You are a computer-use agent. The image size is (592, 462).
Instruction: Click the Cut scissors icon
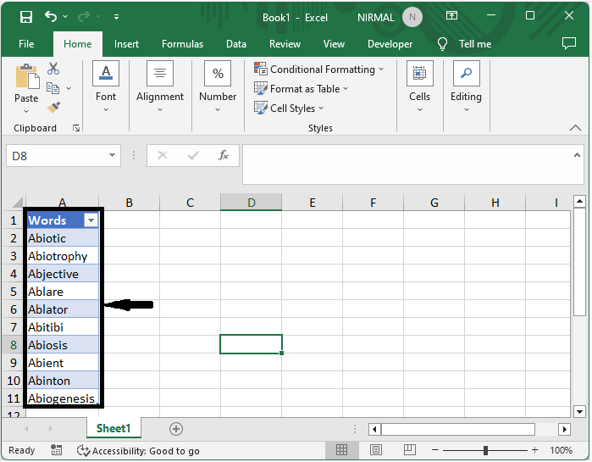pyautogui.click(x=53, y=69)
